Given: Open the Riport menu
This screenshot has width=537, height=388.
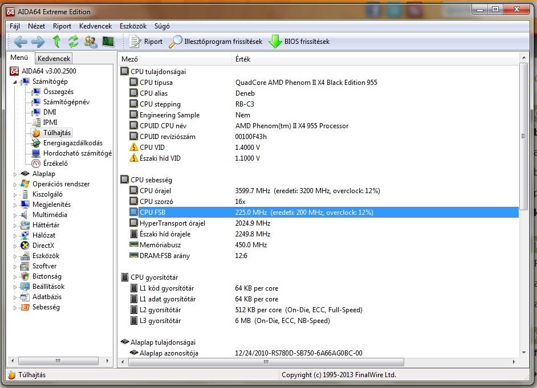Looking at the screenshot, I should click(x=62, y=26).
